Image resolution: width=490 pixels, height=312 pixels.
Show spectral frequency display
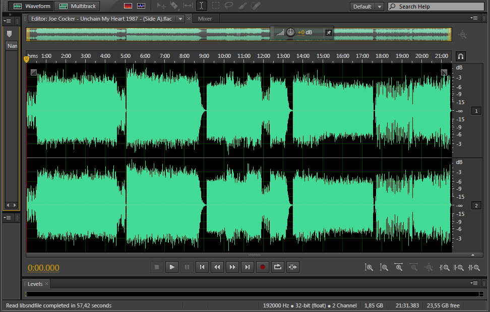(128, 6)
